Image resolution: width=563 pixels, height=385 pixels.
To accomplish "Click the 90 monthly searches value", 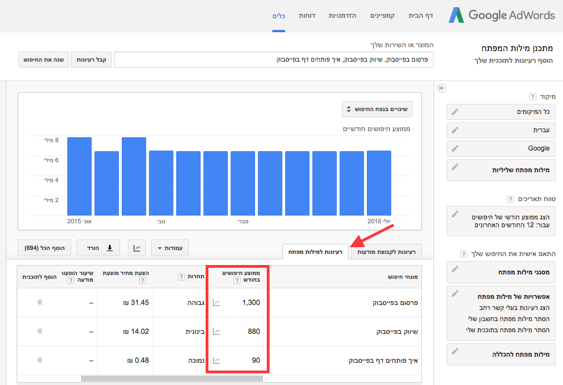I will click(256, 360).
